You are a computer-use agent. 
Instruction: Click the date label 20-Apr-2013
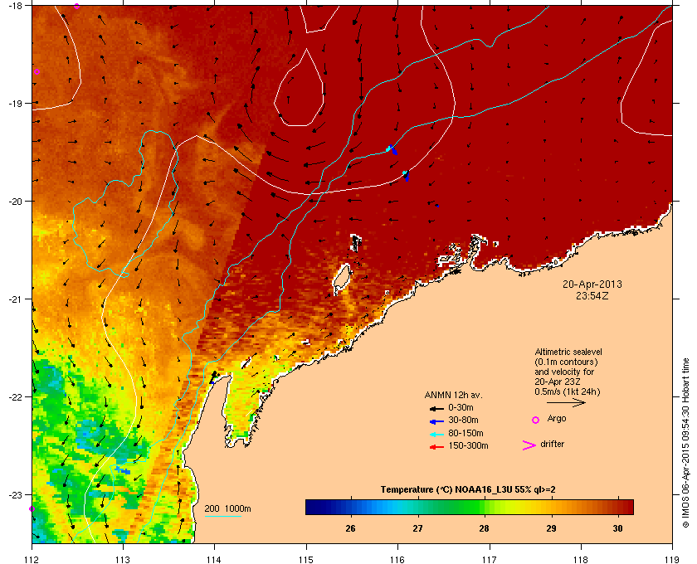(592, 284)
